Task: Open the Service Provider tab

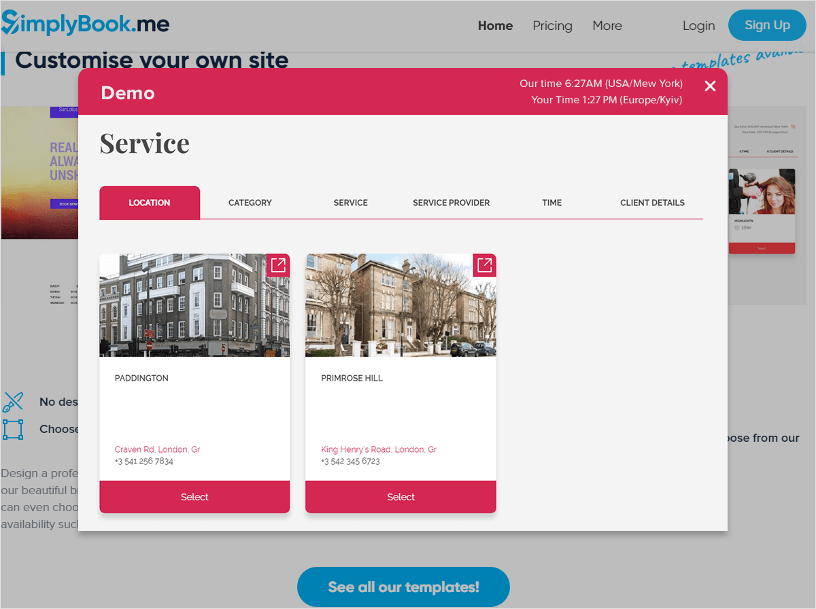Action: click(451, 203)
